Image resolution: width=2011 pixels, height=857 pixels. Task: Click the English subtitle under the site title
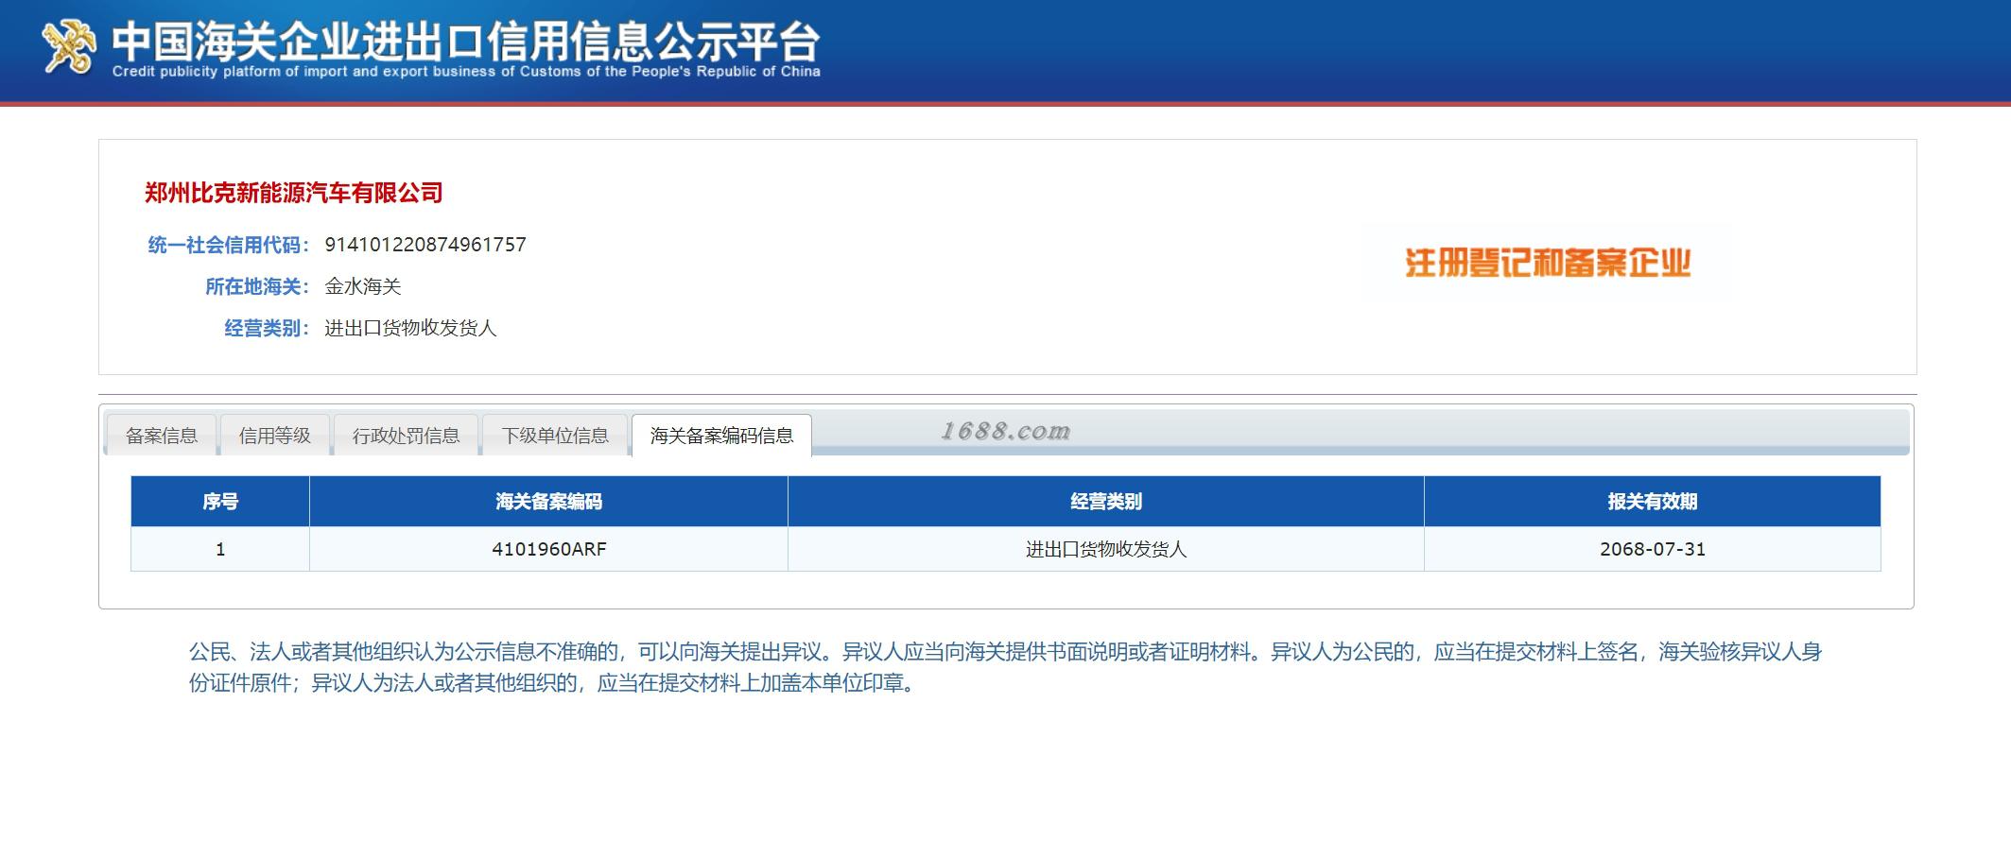pos(466,72)
